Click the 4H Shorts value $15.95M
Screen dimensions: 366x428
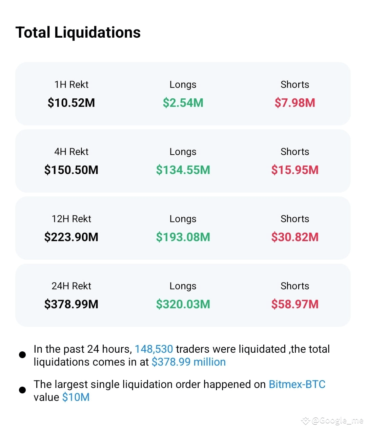click(x=295, y=170)
